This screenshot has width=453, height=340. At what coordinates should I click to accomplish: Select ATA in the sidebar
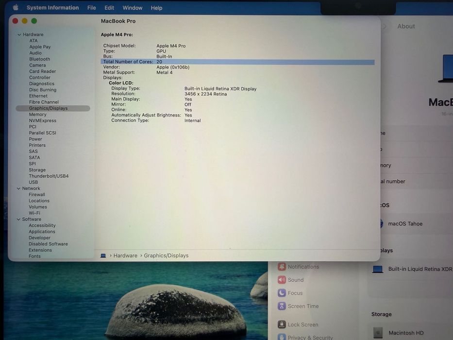coord(33,40)
